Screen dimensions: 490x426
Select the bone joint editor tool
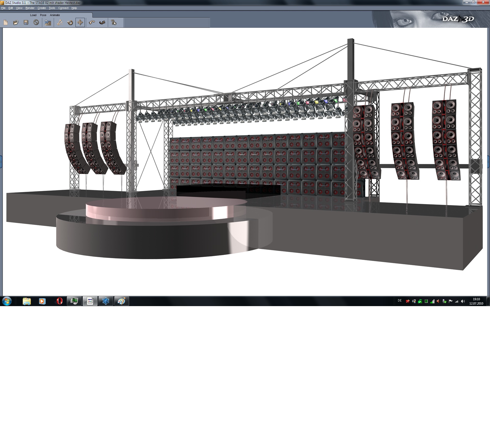(x=60, y=22)
